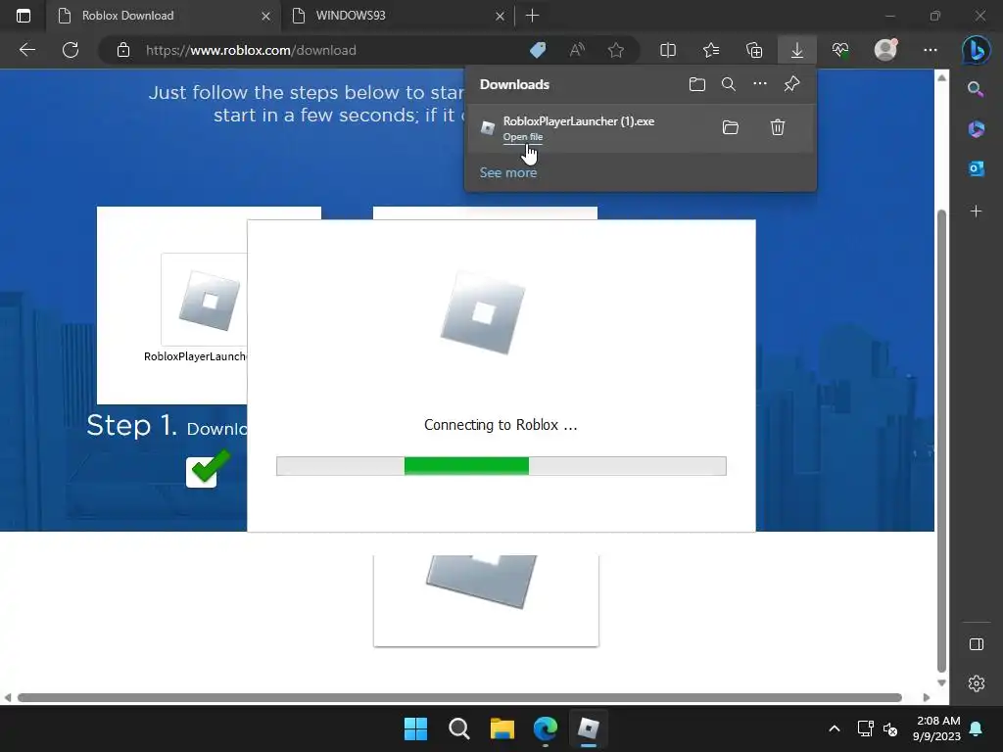Open split screen view icon

point(668,50)
